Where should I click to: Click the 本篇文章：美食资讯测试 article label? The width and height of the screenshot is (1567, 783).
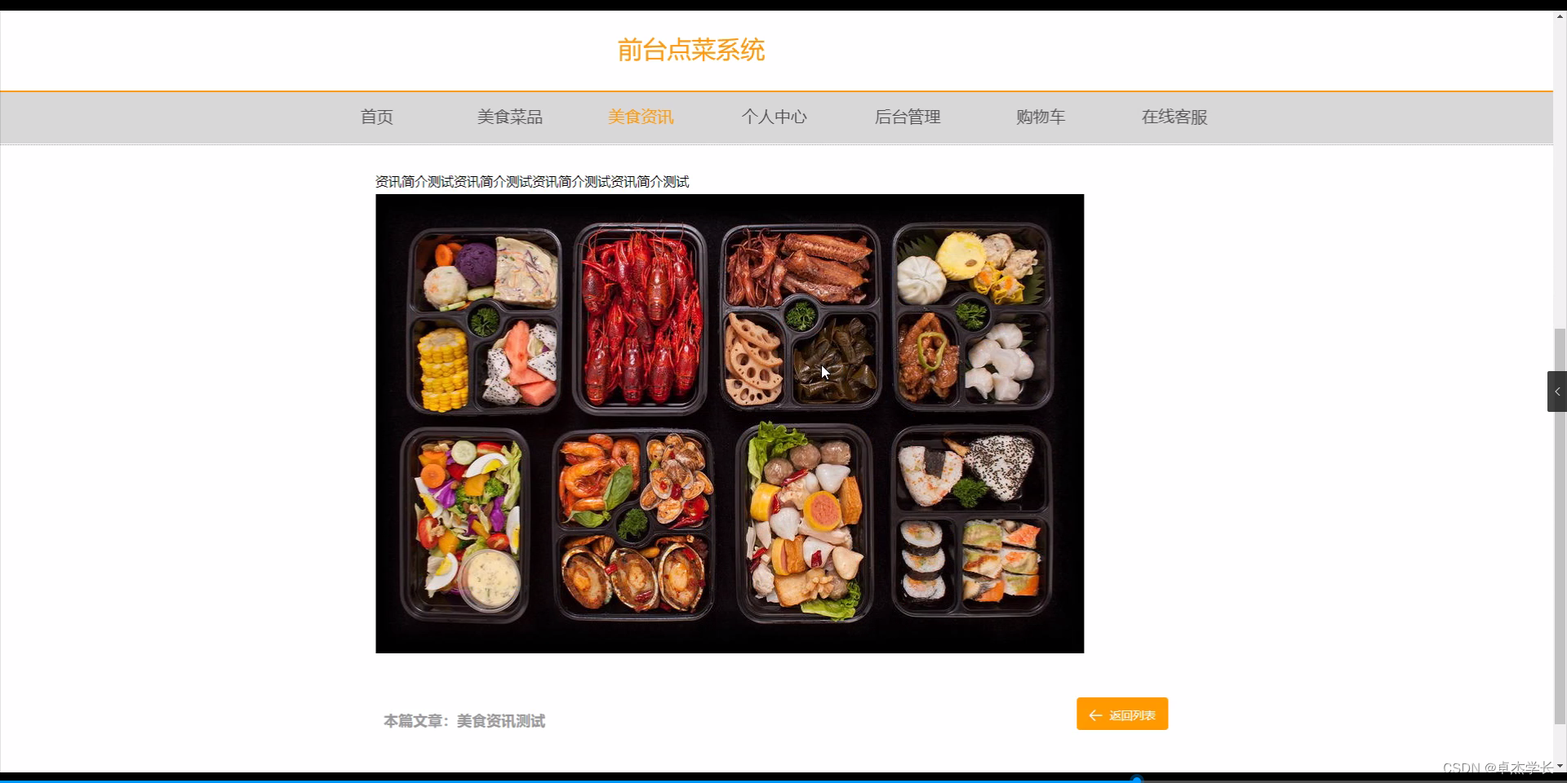point(464,721)
